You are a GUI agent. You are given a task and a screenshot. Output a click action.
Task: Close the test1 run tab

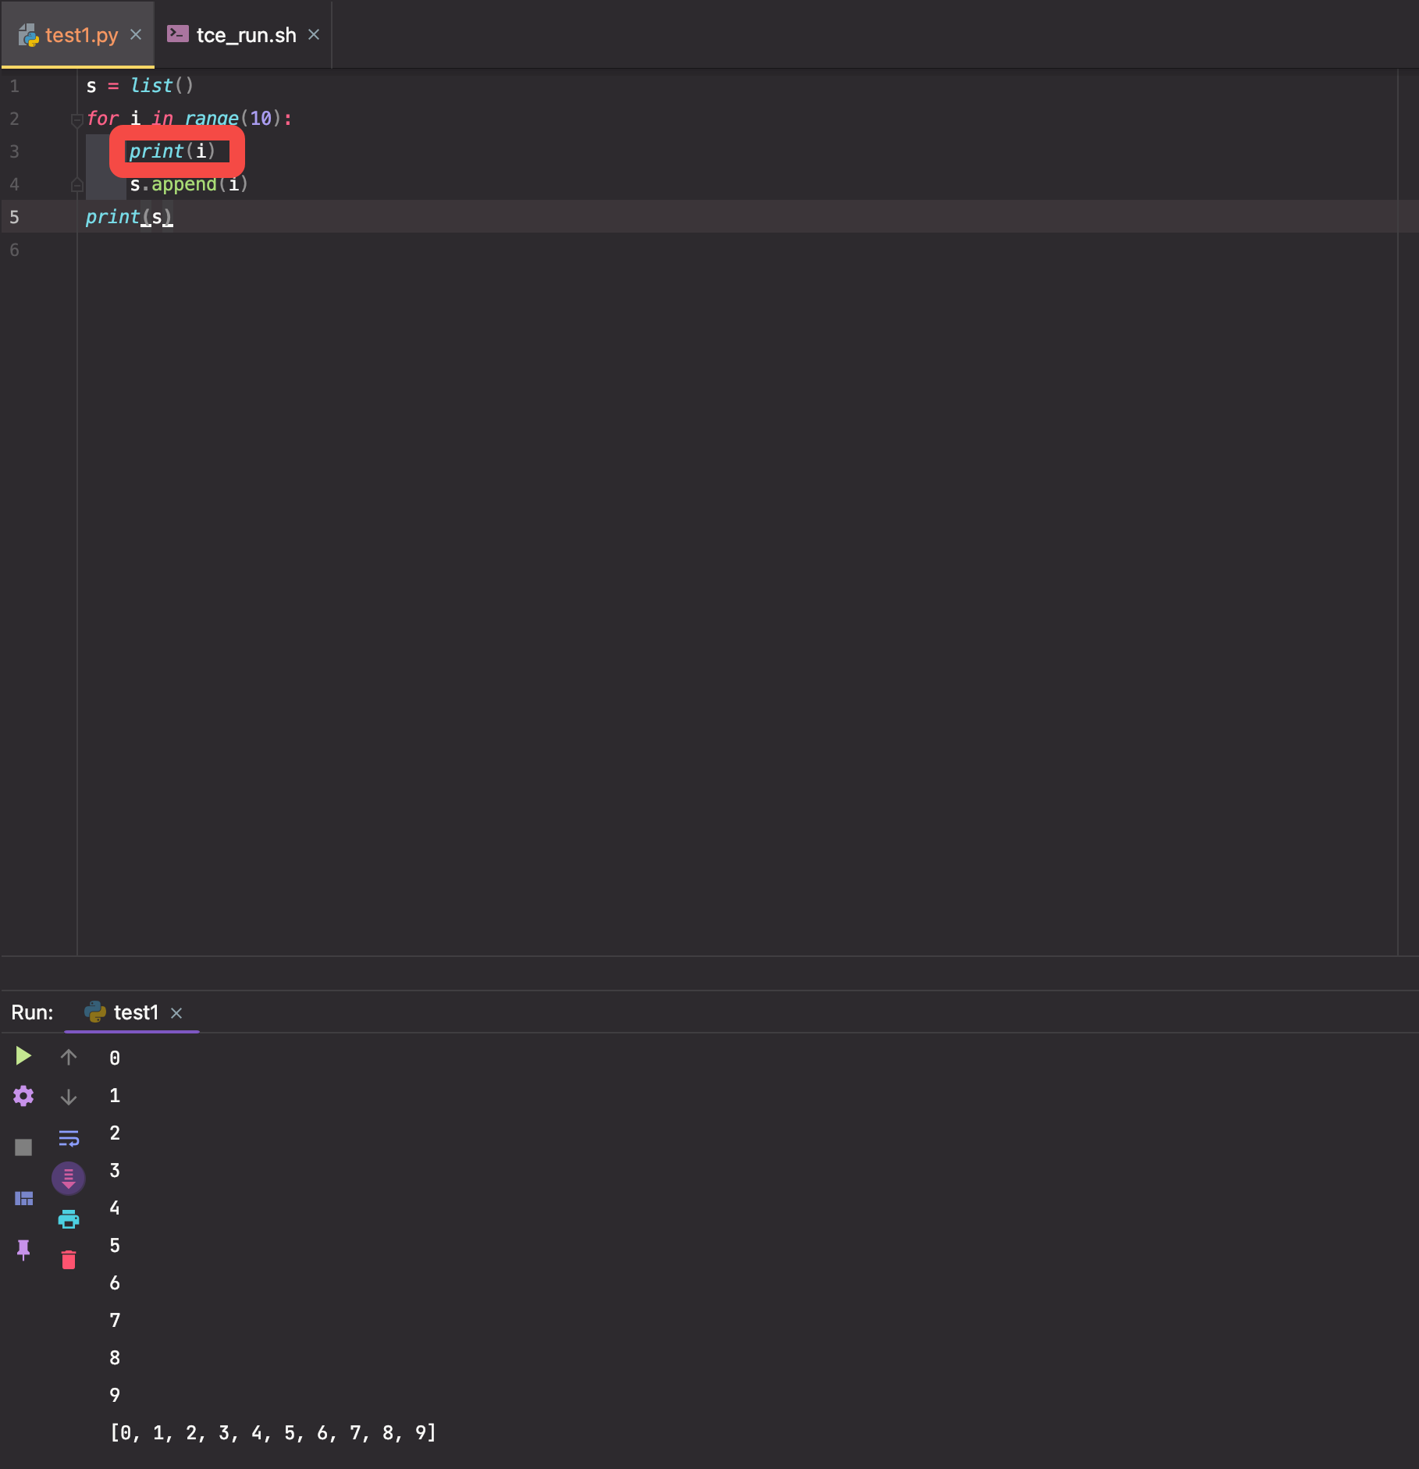coord(176,1013)
